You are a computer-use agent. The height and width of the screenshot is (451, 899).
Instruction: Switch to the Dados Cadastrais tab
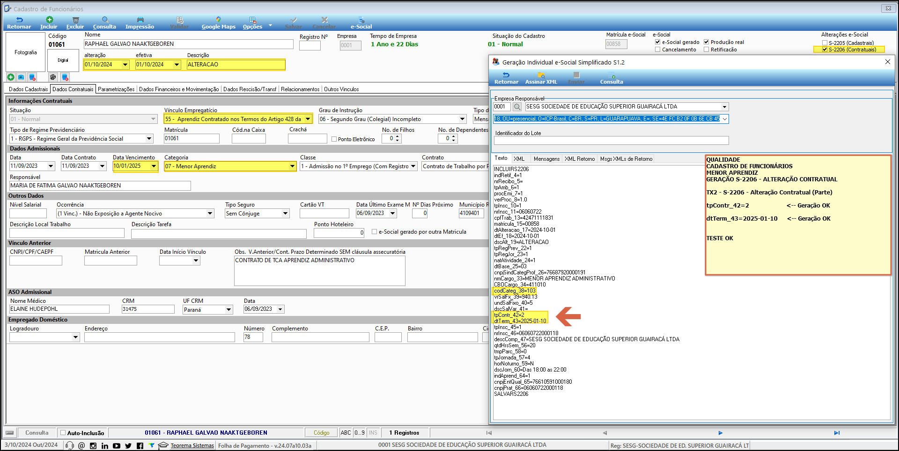click(28, 89)
